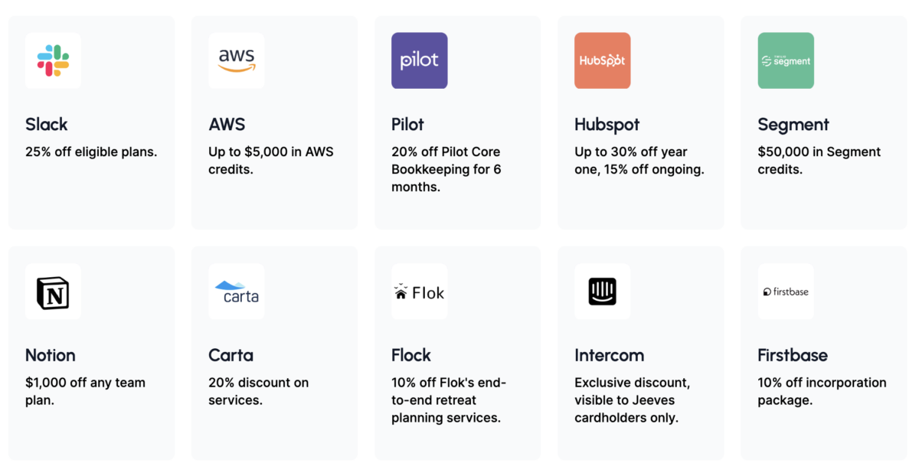Select the Flok house logo
The image size is (919, 473).
[x=419, y=292]
